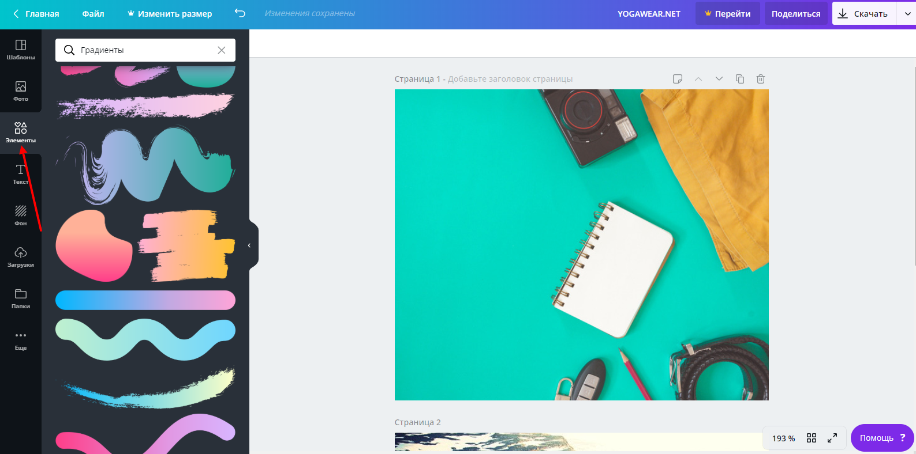
Task: Duplicate page 1
Action: [740, 79]
